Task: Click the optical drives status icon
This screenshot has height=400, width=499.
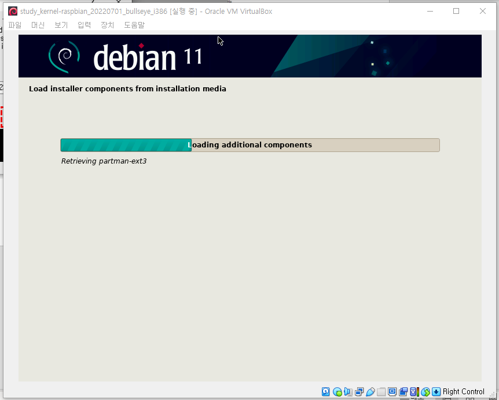Action: coord(338,391)
